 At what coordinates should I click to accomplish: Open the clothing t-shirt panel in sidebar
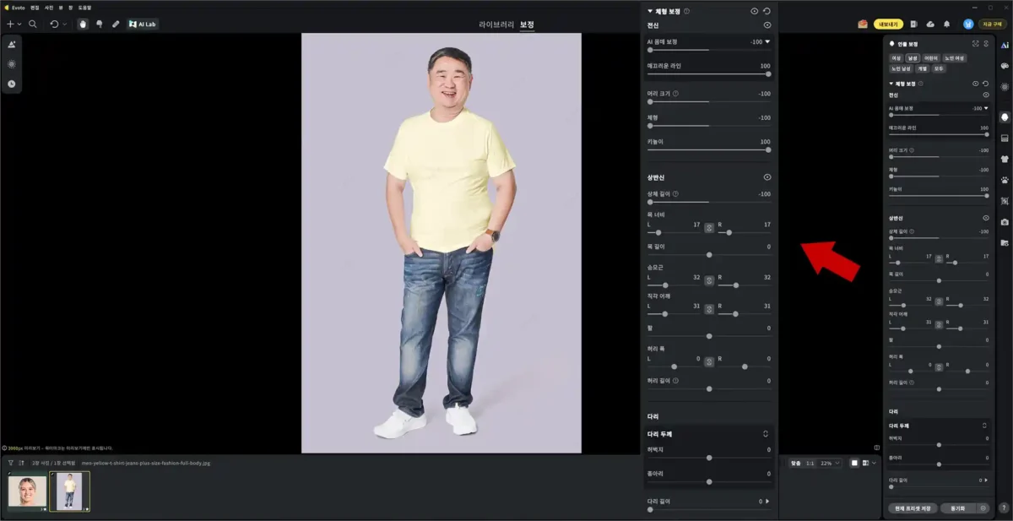[x=1005, y=159]
